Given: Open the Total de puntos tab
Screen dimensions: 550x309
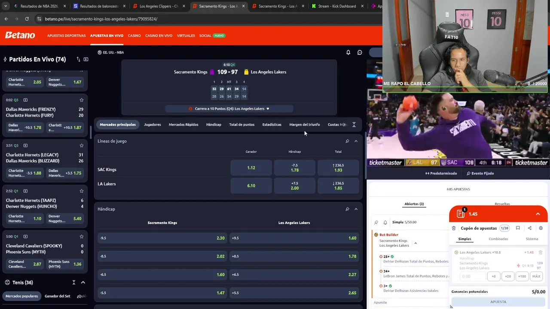Looking at the screenshot, I should click(241, 124).
